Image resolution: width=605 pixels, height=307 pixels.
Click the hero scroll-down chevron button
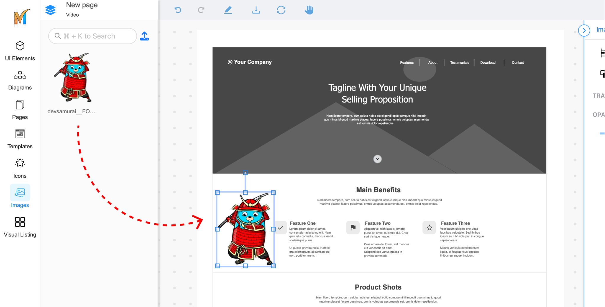[377, 159]
